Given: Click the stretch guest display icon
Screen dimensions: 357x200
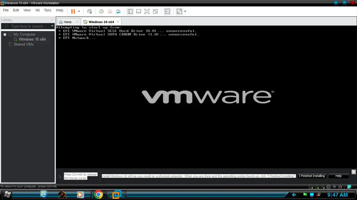Looking at the screenshot, I should (x=179, y=11).
